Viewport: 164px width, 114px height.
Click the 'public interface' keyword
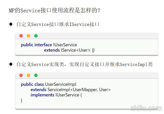click(36, 45)
